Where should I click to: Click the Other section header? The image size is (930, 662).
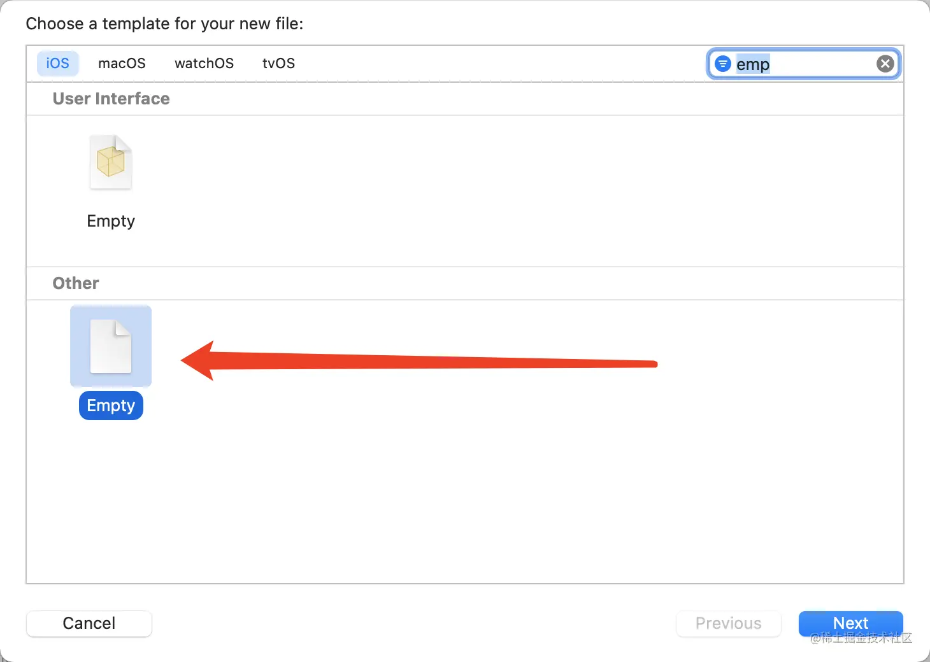76,283
